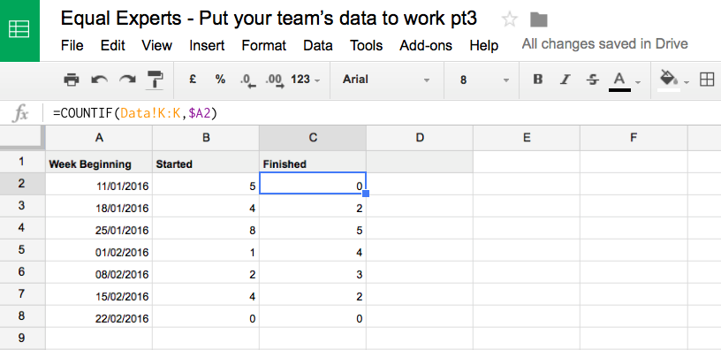Apply percent format with % icon

coord(220,80)
